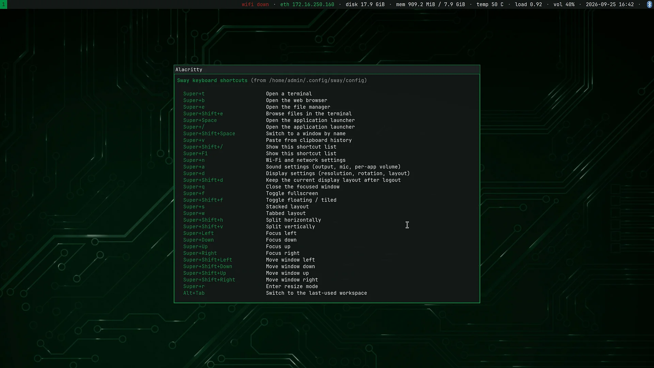Viewport: 654px width, 368px height.
Task: Click the 'Super+n' shortcut text
Action: 194,160
